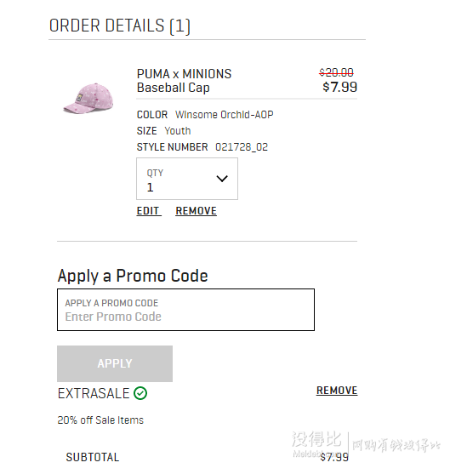450x474 pixels.
Task: Click the EXTRASALE promo code label
Action: [x=94, y=393]
